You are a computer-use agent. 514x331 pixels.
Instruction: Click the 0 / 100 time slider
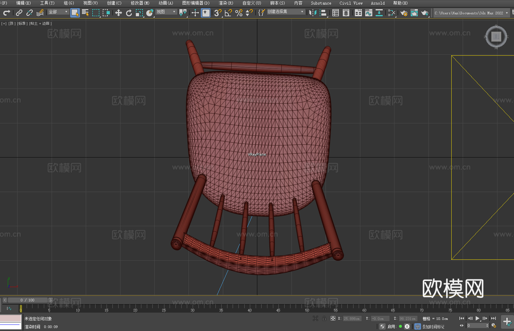(x=28, y=300)
